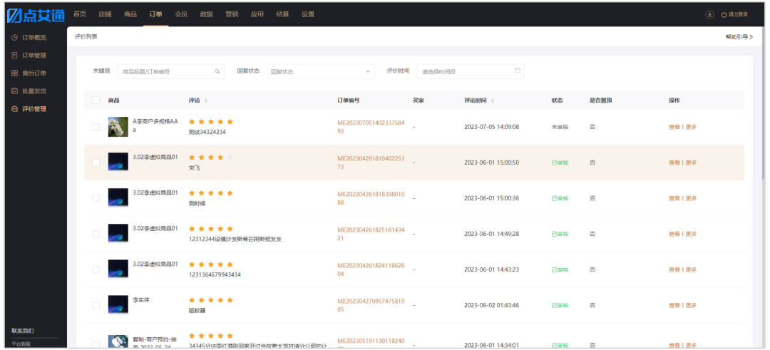Open order number ending 581905
Screen dimensions: 770x350
click(x=371, y=305)
